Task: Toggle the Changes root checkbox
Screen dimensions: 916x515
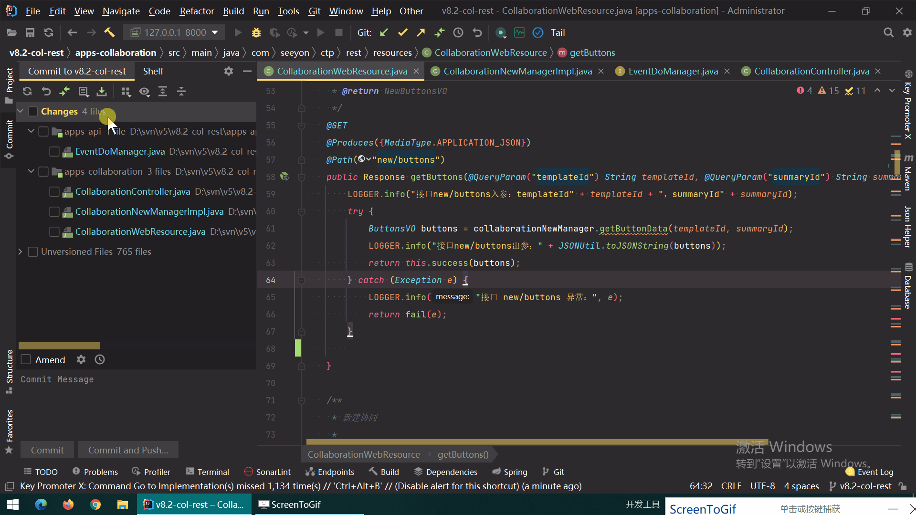Action: [x=33, y=111]
